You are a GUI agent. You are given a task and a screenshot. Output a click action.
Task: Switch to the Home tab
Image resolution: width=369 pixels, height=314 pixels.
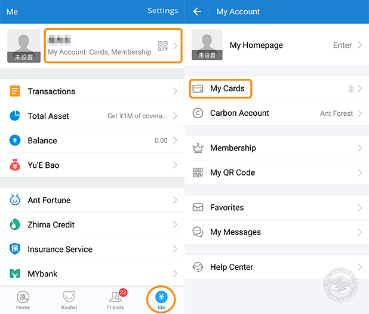coord(23,300)
